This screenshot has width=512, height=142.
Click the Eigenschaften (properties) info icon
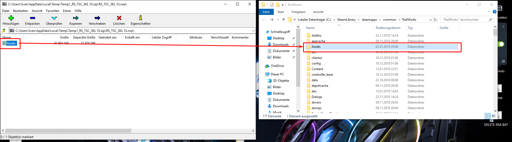point(141,18)
